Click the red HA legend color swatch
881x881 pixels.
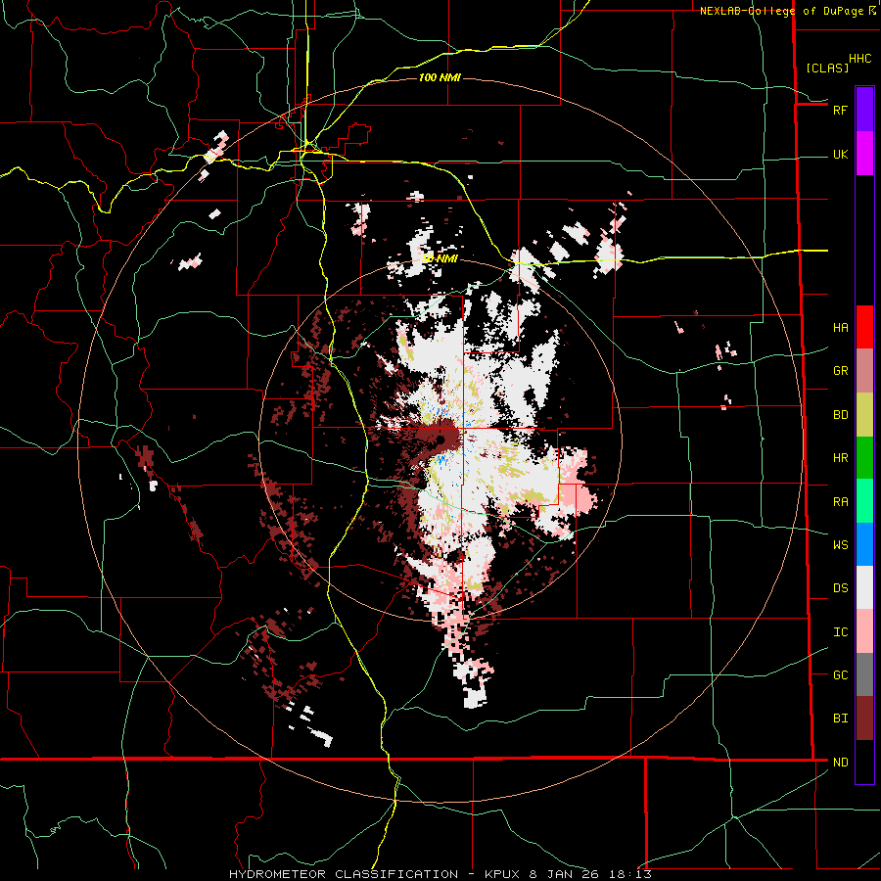pos(864,327)
